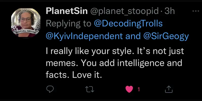Screen dimensions: 202x101
Task: Click the SOCIAL MEDIA banner on the avatar
Action: (24, 33)
